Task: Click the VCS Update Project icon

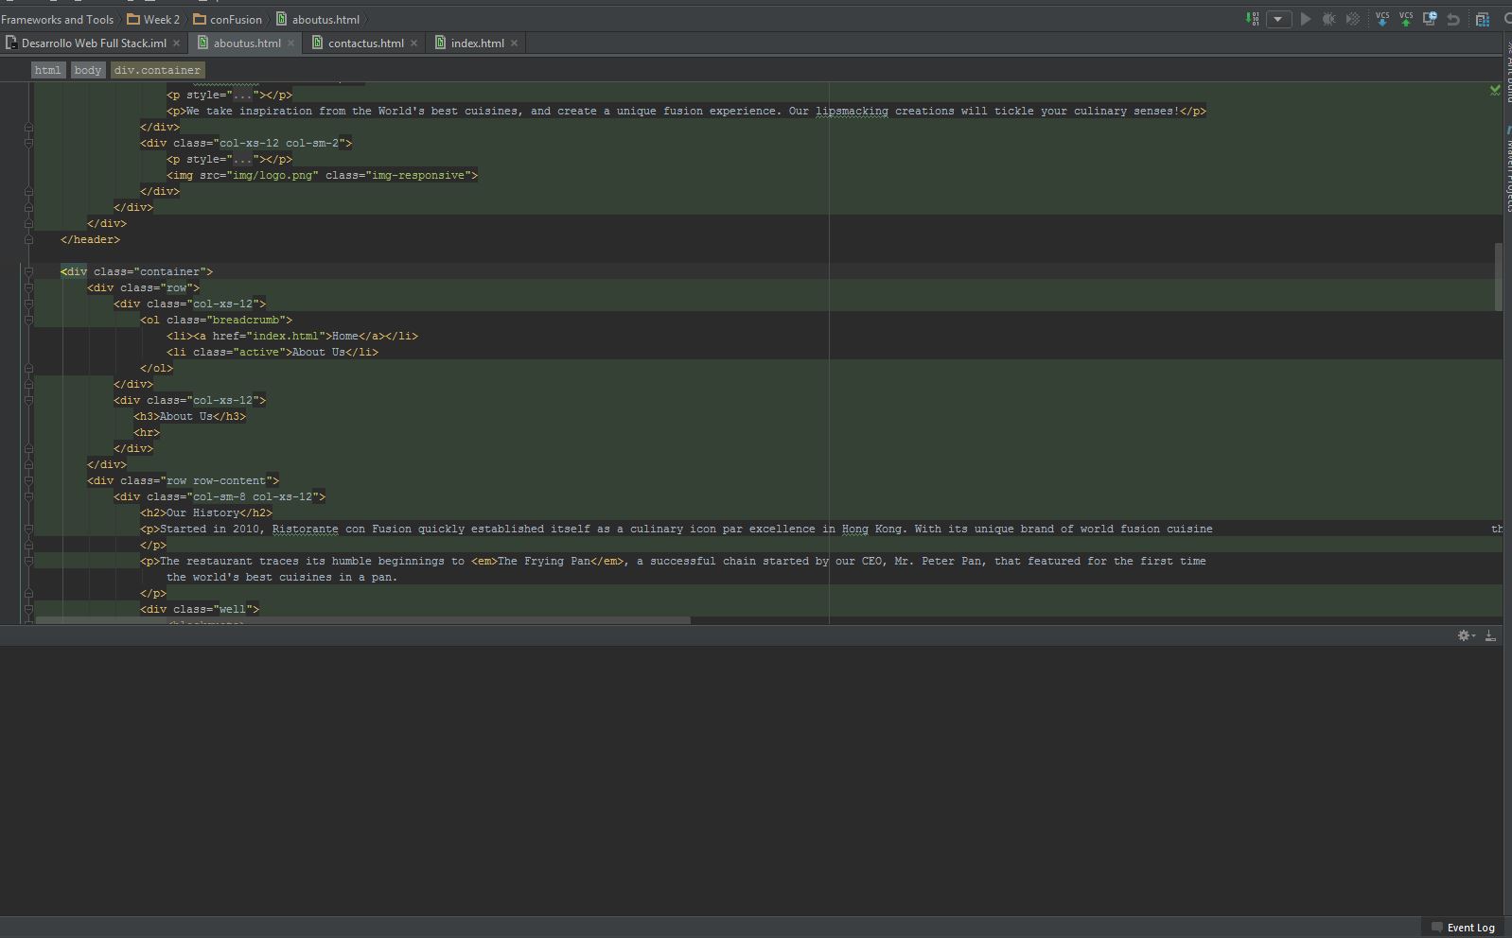Action: [1382, 19]
